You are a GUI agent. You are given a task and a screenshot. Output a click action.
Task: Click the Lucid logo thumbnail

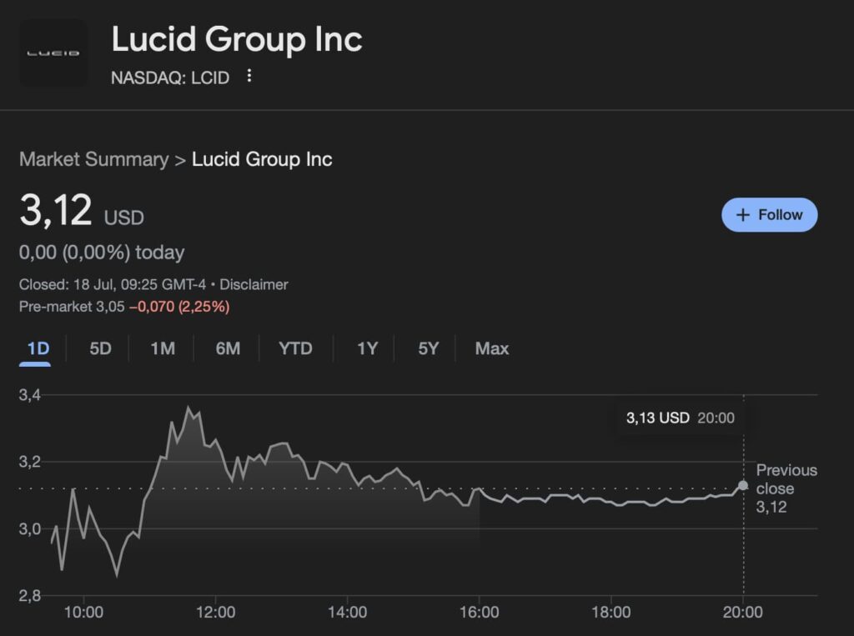pos(53,52)
